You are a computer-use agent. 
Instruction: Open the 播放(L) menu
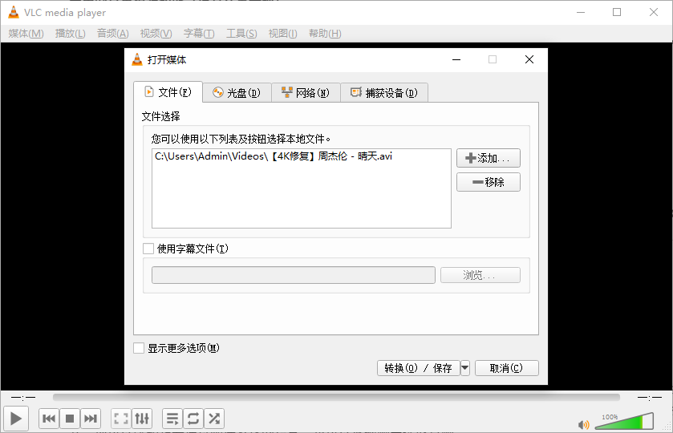(x=71, y=34)
